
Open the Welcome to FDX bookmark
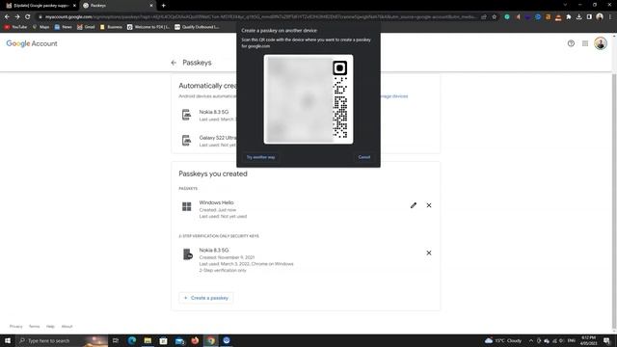[148, 27]
